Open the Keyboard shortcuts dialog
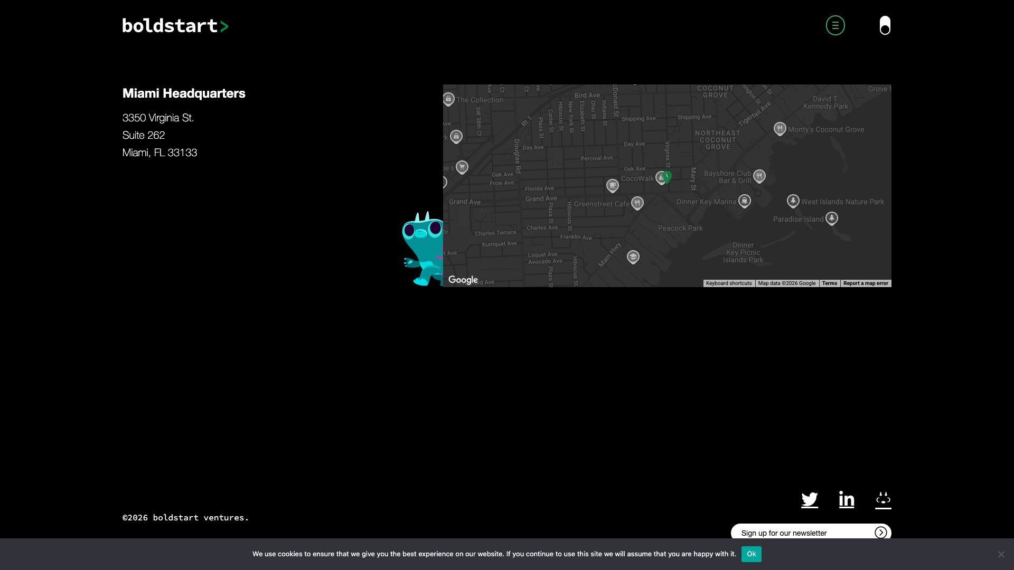The width and height of the screenshot is (1014, 570). 729,283
